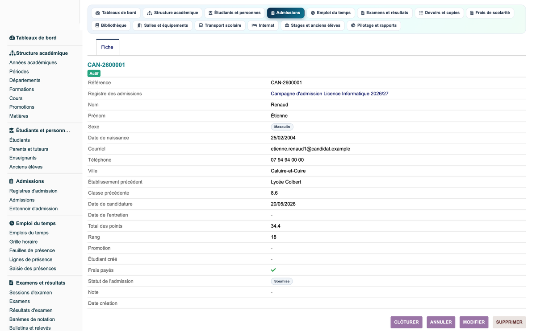Open Campagne d'admission Licence Informatique link
Screen dimensions: 536x331
pyautogui.click(x=330, y=94)
